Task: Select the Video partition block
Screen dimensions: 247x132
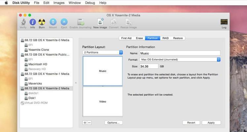Action: 103,102
